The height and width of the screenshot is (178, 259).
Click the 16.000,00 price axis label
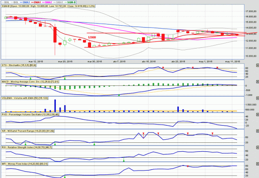click(x=251, y=17)
